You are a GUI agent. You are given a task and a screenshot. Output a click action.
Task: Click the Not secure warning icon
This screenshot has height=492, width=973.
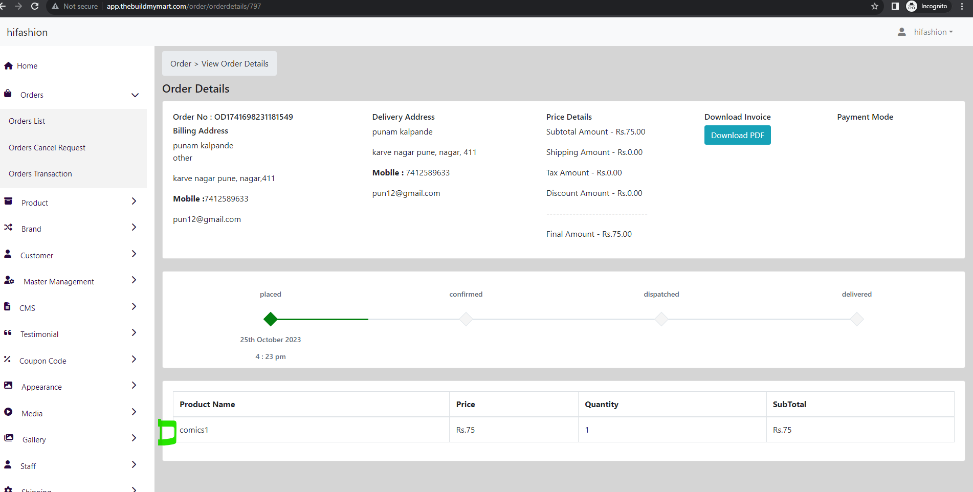coord(55,6)
